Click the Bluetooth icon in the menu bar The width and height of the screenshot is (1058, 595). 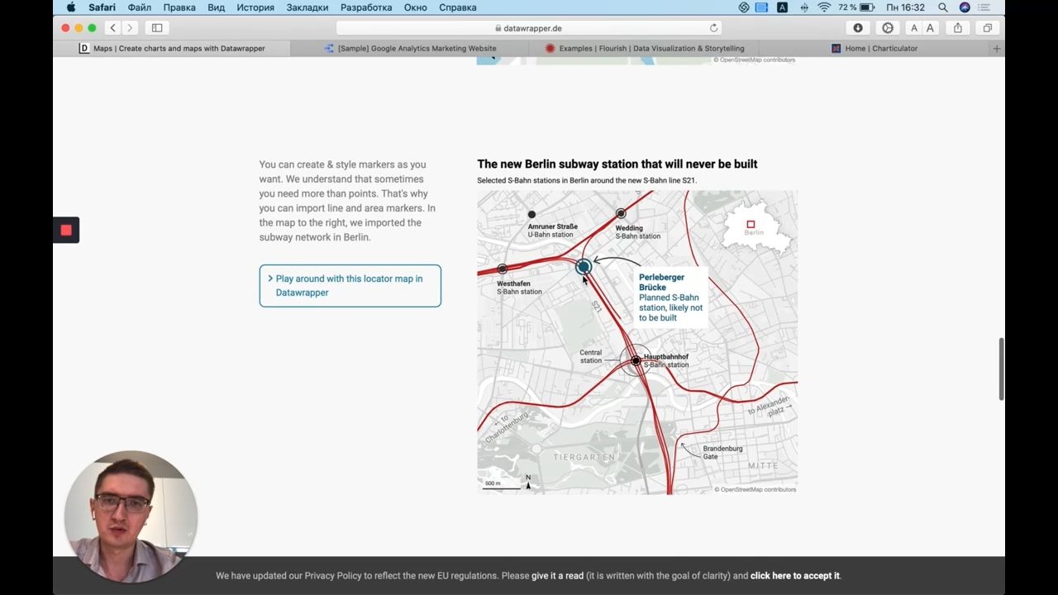click(804, 7)
